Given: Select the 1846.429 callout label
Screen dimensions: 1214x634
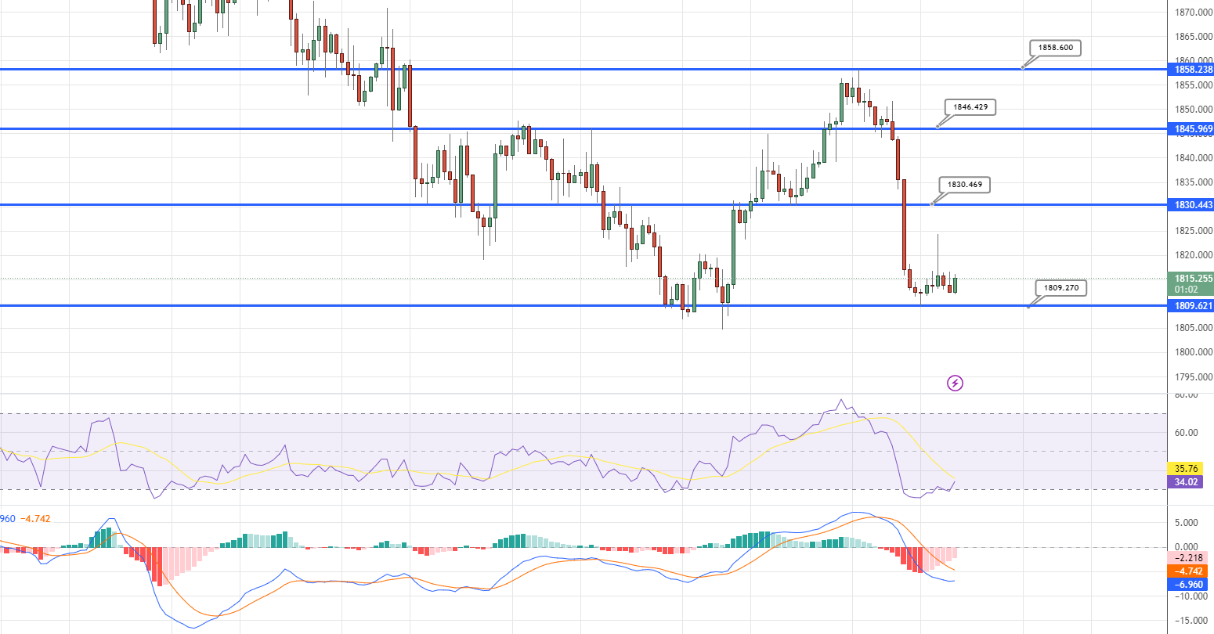Looking at the screenshot, I should tap(970, 106).
